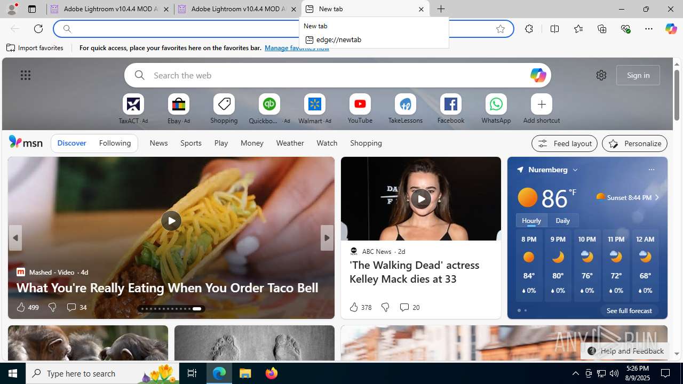Open the Weather category
Screen dimensions: 683x384
(x=290, y=143)
